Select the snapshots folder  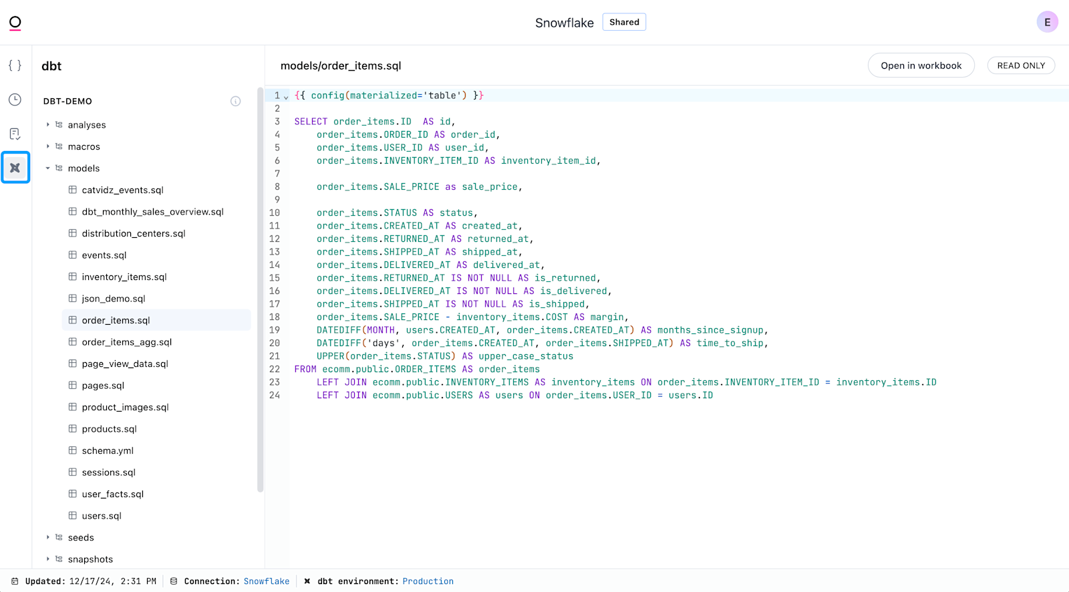pos(90,559)
